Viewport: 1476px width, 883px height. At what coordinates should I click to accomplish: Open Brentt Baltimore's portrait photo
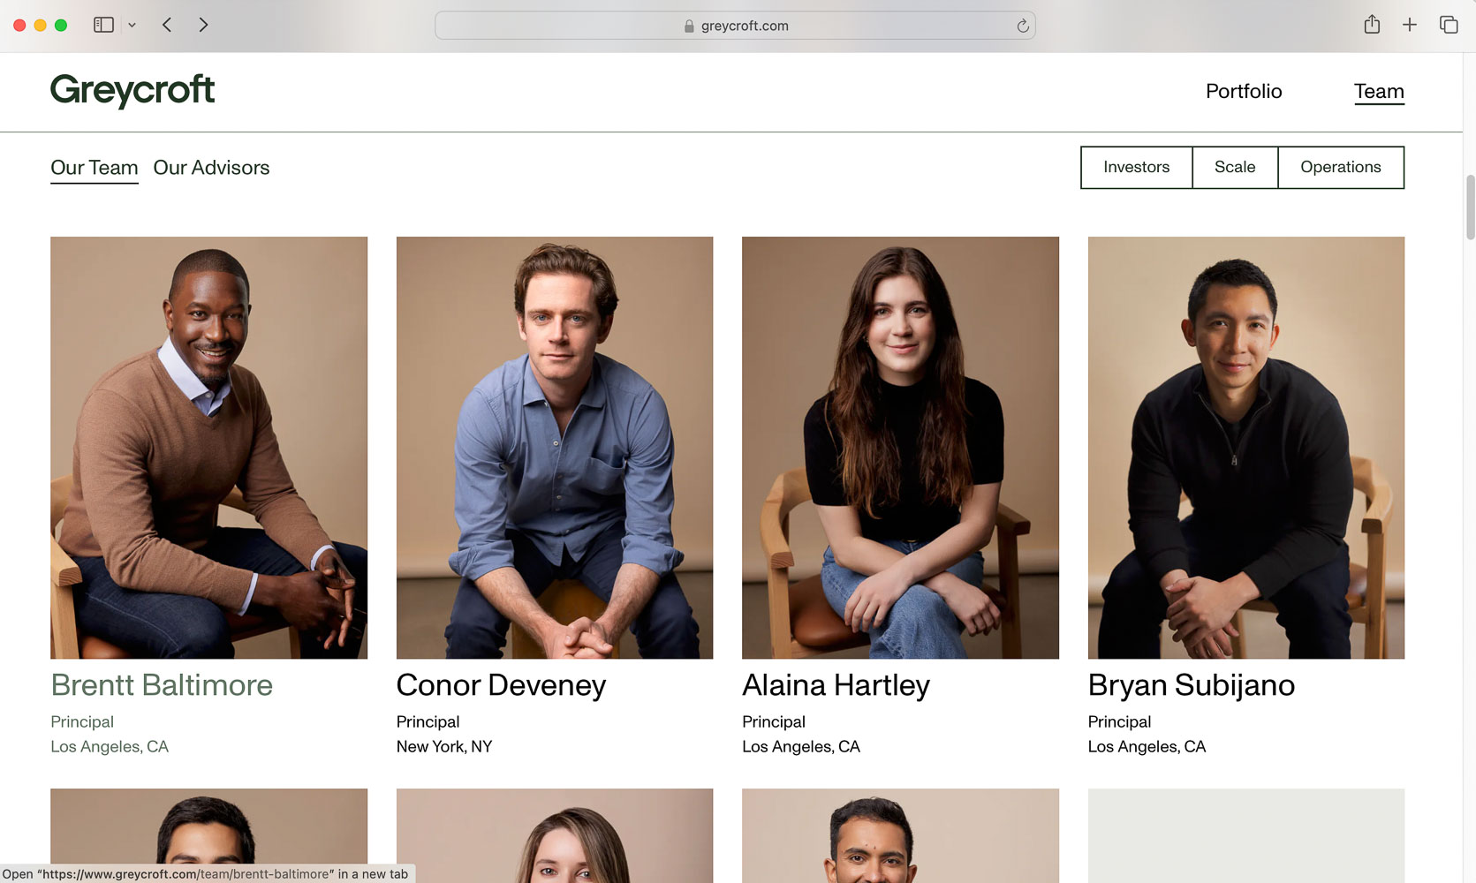pos(208,448)
